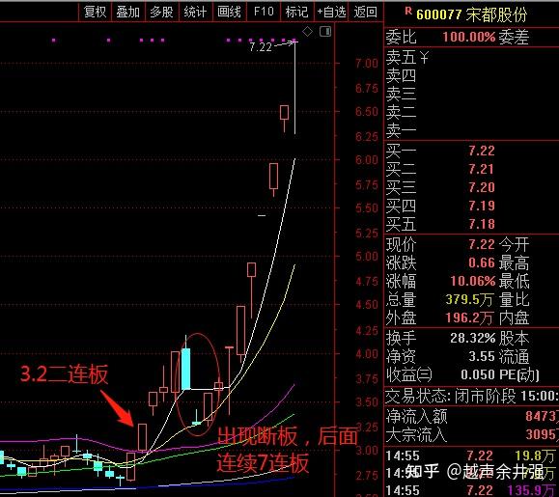Click the large cyan candlestick inside the ellipse
This screenshot has width=559, height=497.
(x=185, y=369)
